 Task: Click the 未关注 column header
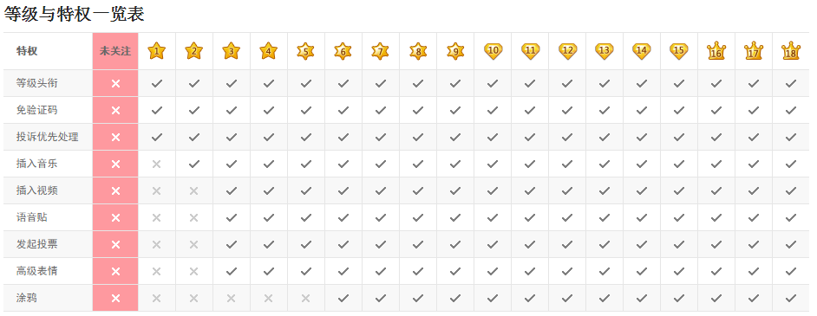[x=115, y=51]
